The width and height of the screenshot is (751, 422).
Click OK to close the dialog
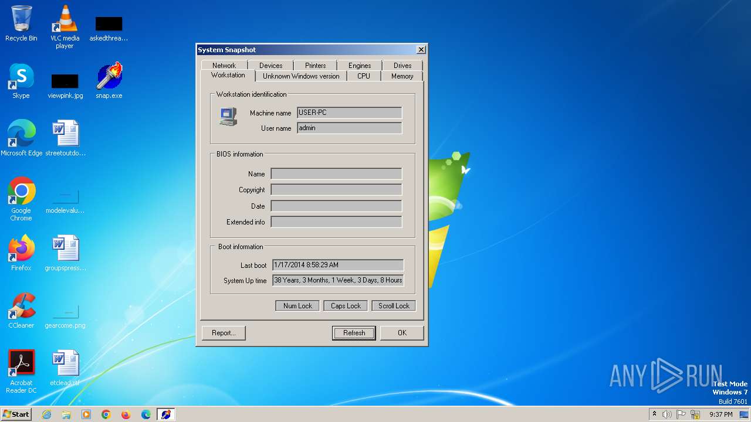(x=402, y=333)
